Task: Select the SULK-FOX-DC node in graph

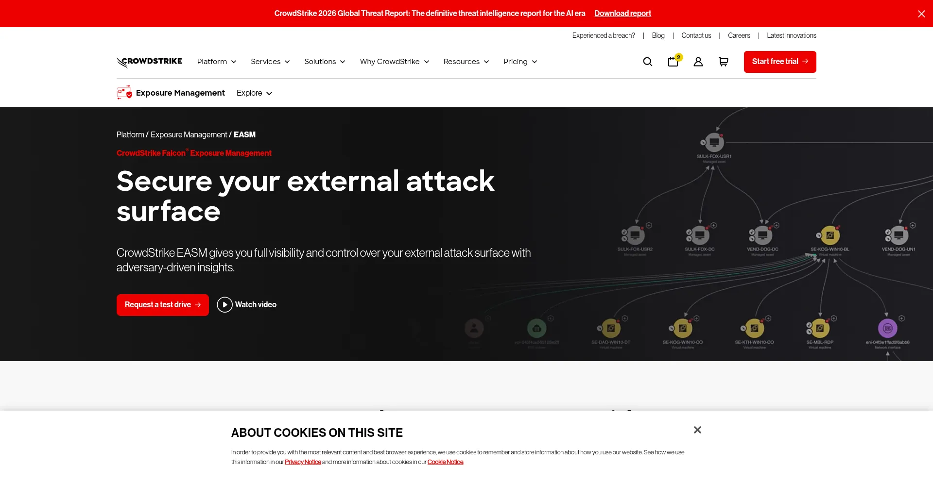Action: 700,235
